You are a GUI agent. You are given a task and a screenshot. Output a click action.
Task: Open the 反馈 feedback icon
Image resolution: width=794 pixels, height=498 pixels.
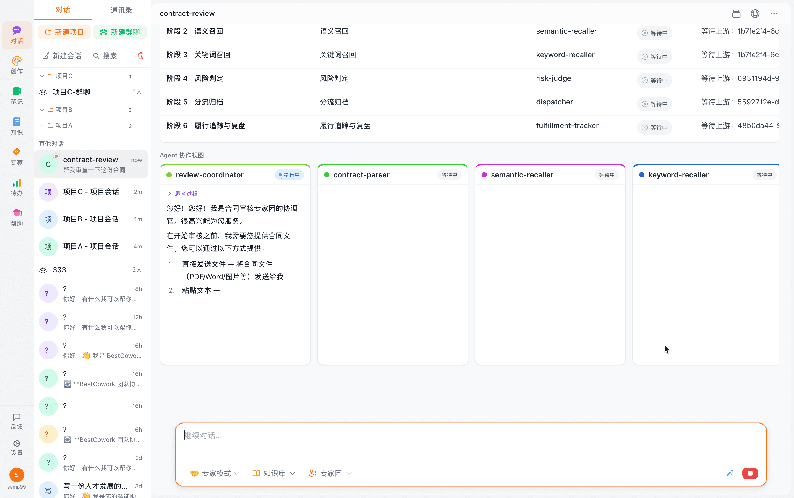pos(17,421)
